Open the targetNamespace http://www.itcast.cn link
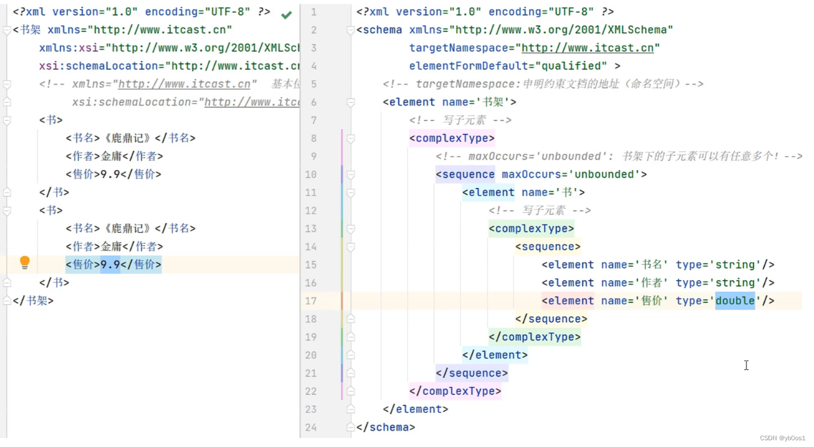 pos(588,48)
